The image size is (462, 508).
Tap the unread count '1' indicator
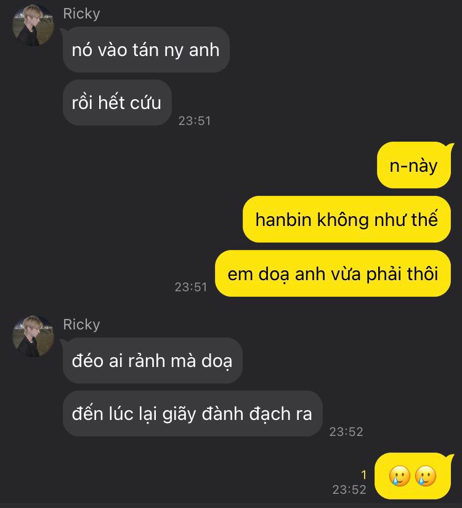pyautogui.click(x=364, y=475)
